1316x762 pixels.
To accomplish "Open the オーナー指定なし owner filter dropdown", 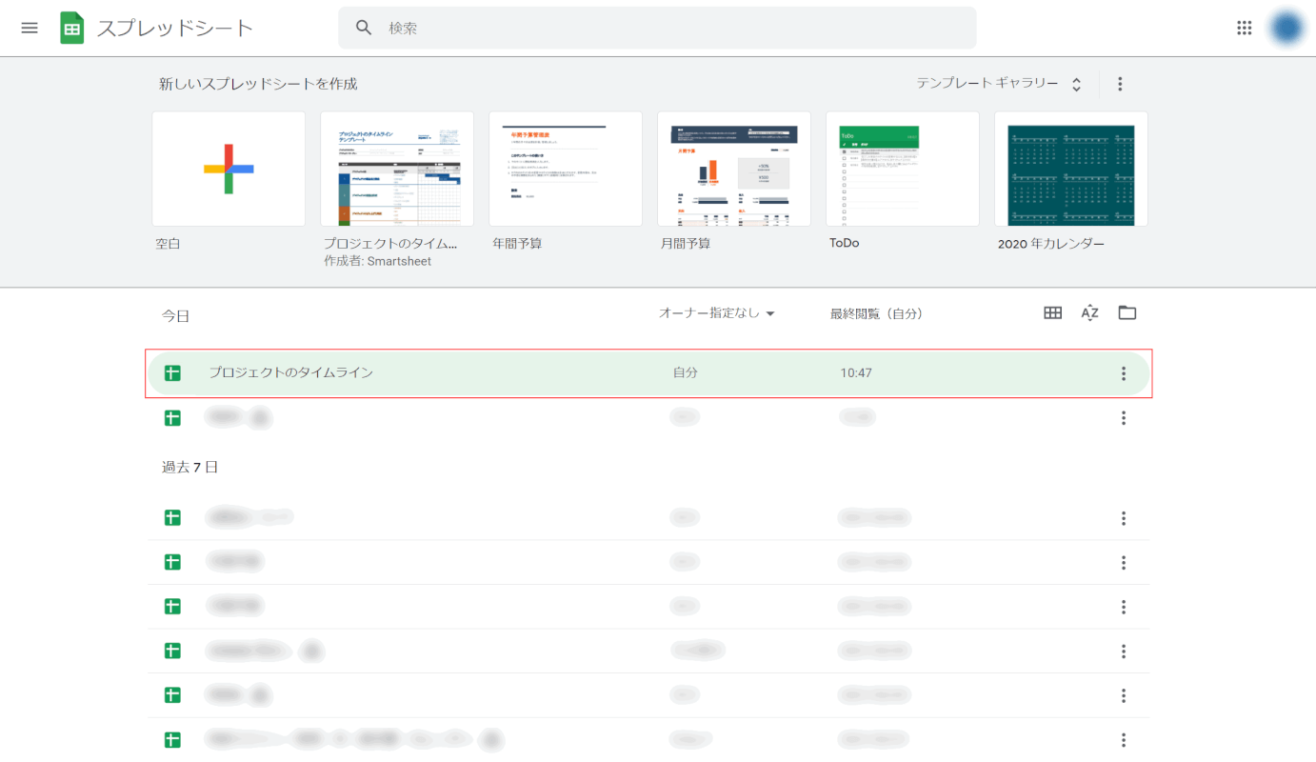I will click(x=717, y=313).
